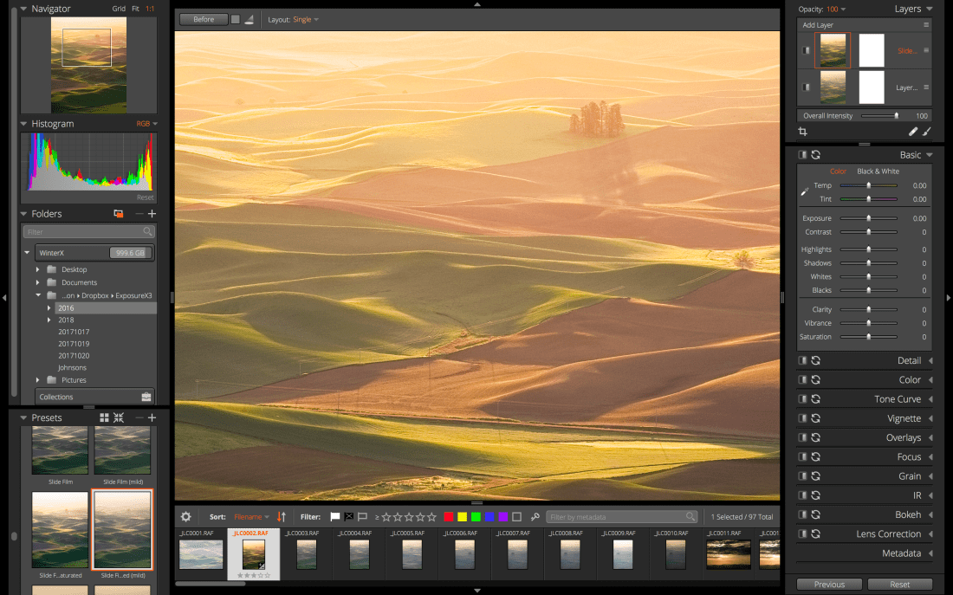953x595 pixels.
Task: Activate the brush tool in Layers panel
Action: 927,132
